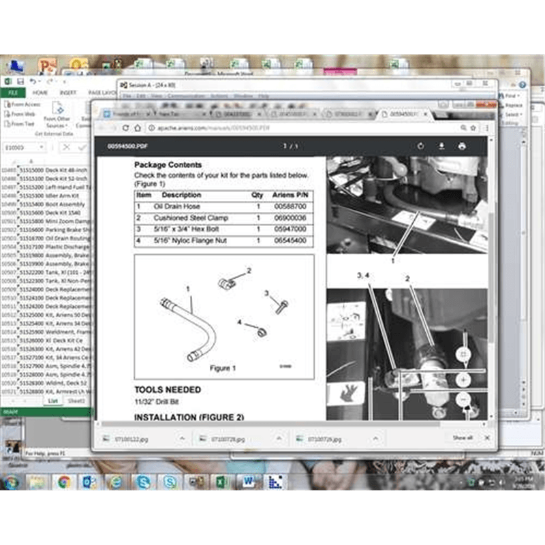This screenshot has height=545, width=545.
Task: Zoom out the PDF with the minus button
Action: 463,400
